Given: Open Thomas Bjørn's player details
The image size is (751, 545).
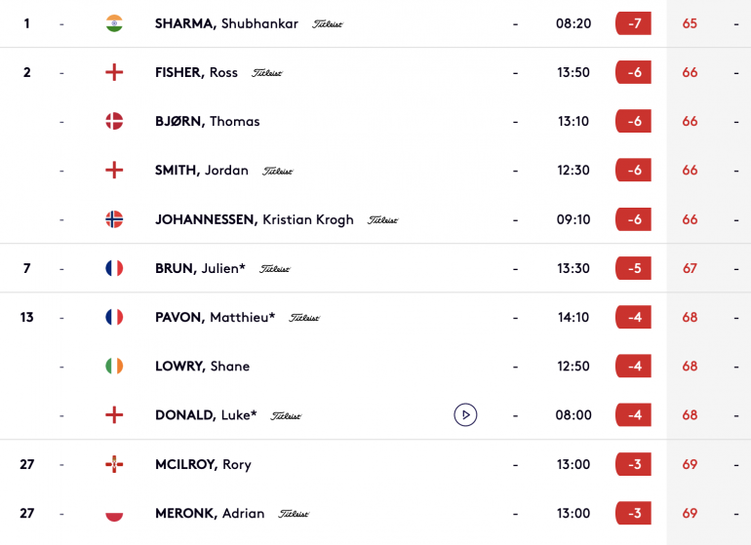Looking at the screenshot, I should click(208, 121).
